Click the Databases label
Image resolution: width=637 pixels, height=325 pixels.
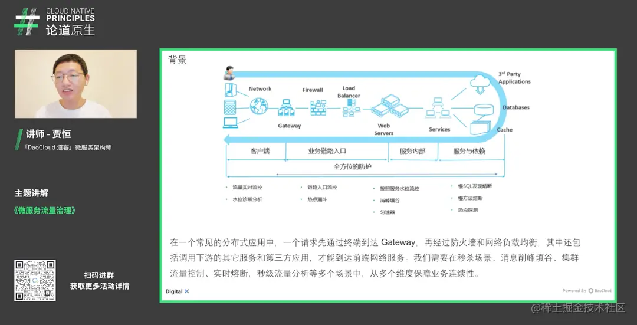(x=516, y=108)
